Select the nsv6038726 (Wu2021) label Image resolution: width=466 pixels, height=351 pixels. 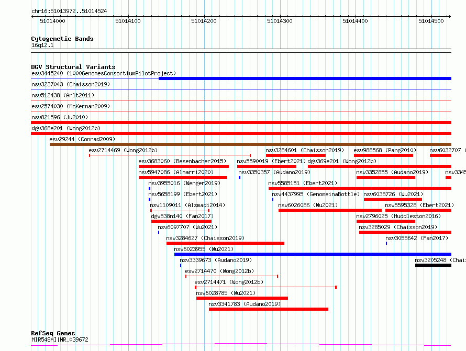click(x=393, y=194)
